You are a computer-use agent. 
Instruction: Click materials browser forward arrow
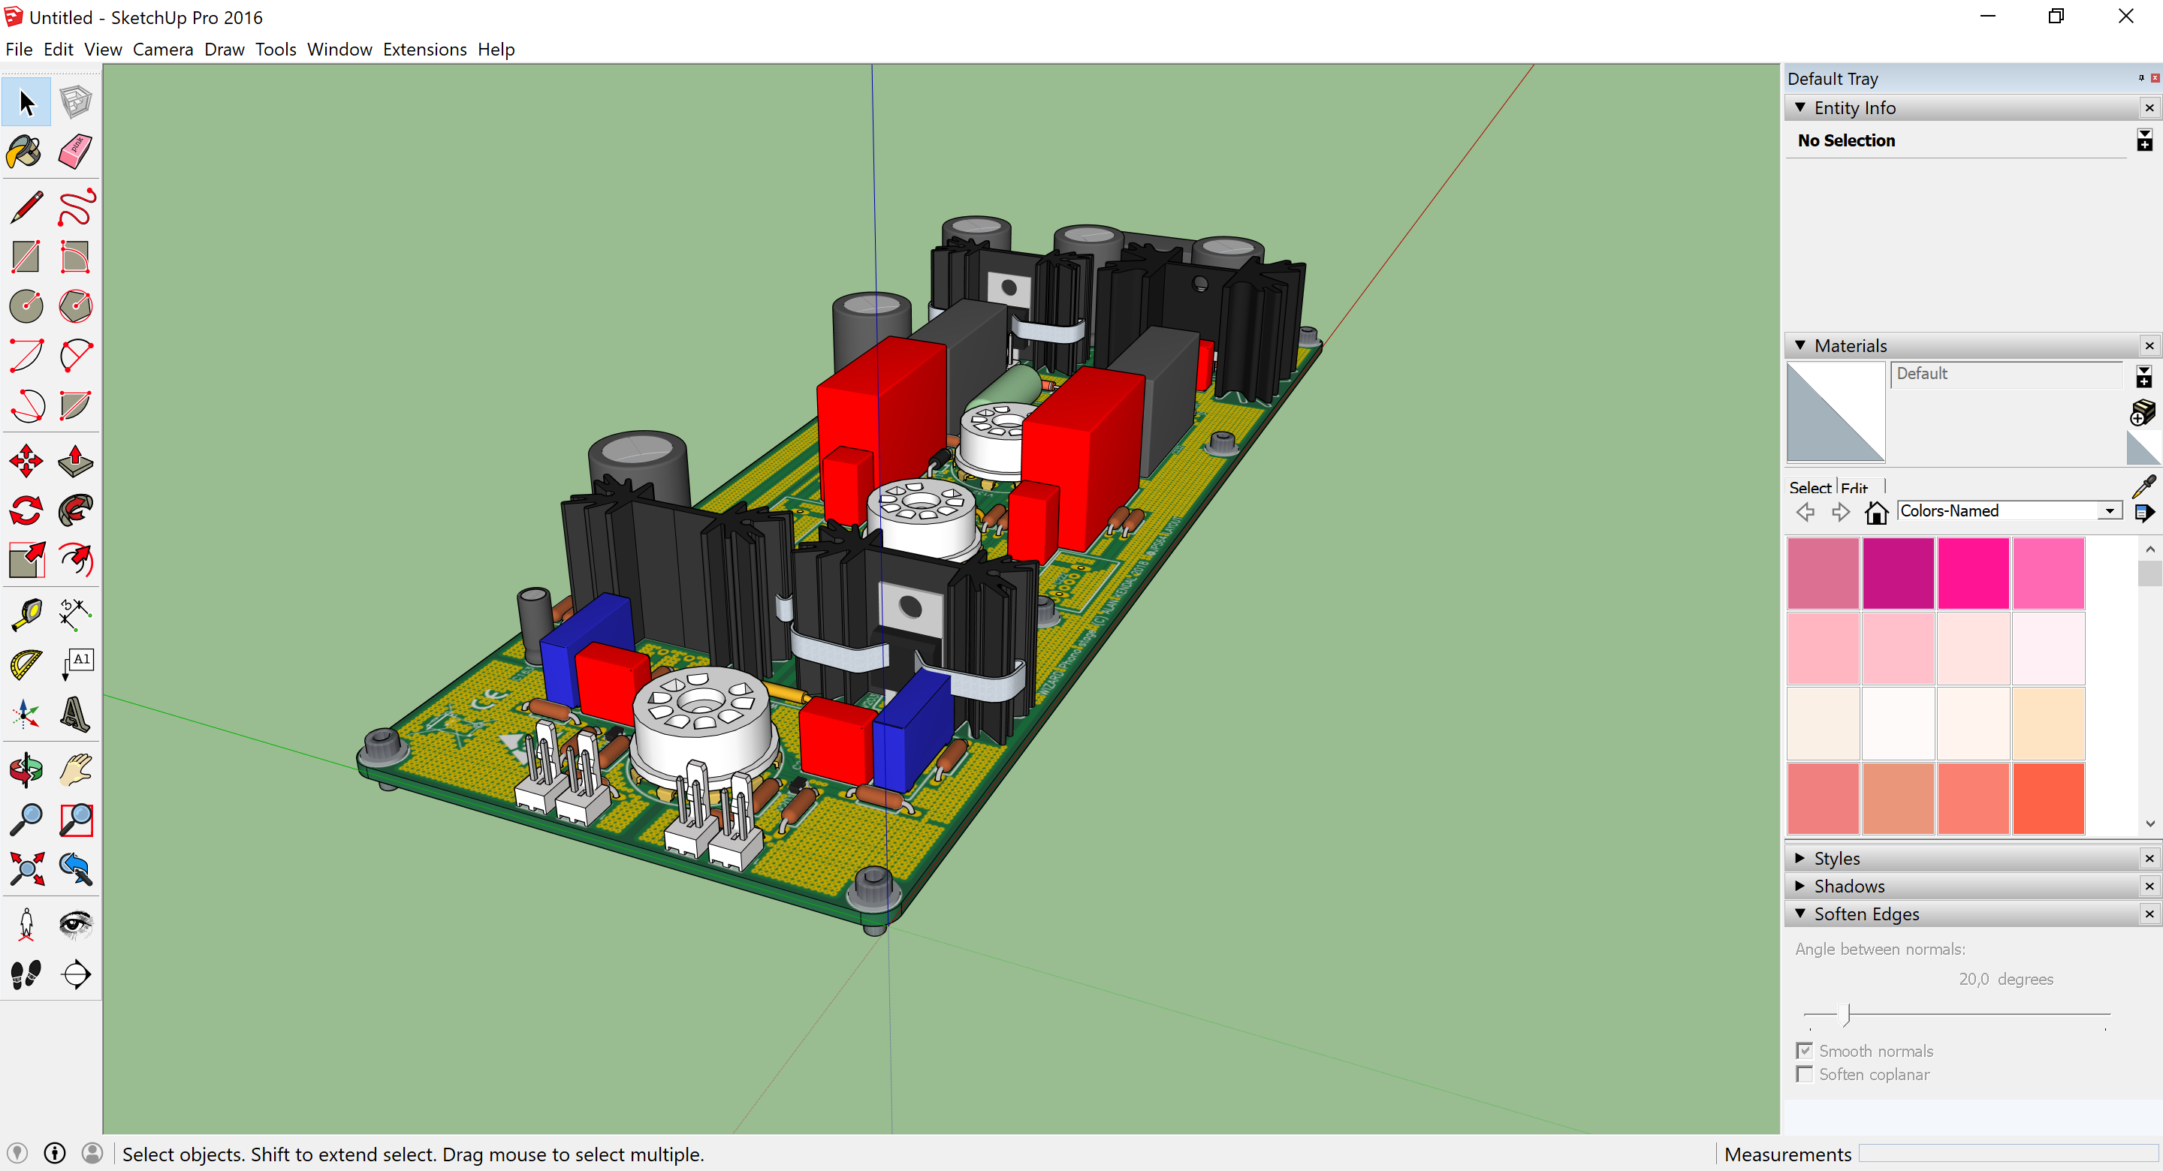(1841, 512)
